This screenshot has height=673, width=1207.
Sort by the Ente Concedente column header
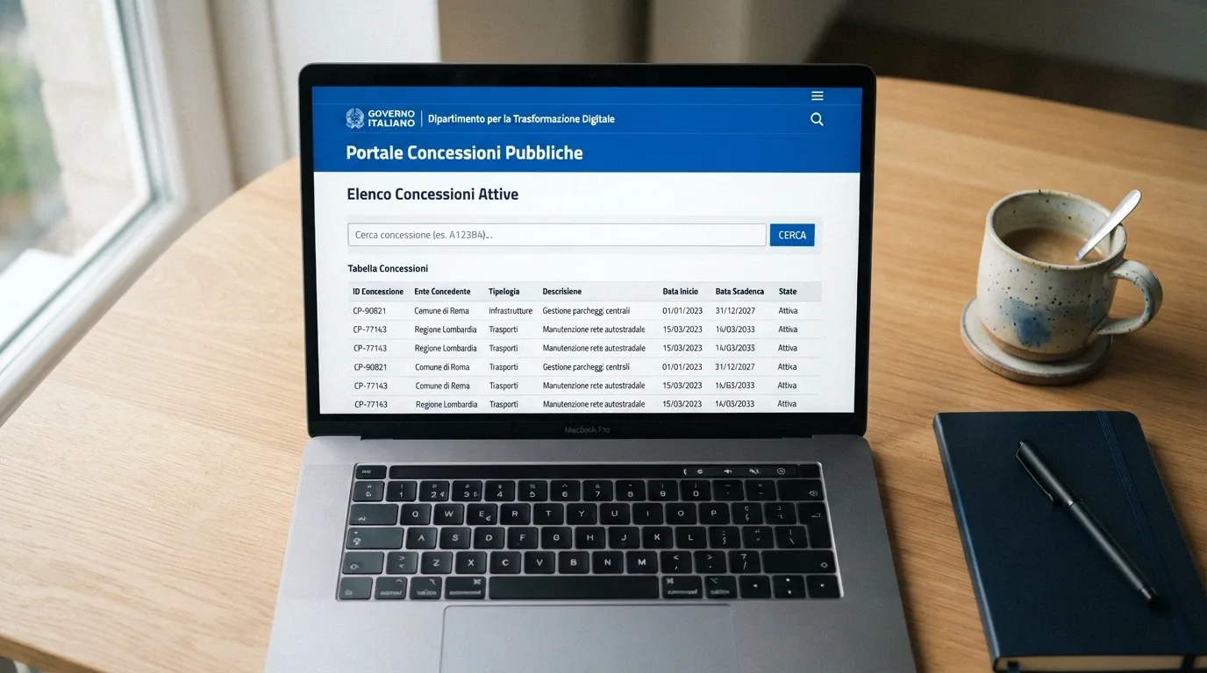442,292
